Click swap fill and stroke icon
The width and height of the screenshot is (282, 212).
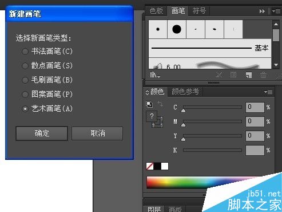click(160, 104)
